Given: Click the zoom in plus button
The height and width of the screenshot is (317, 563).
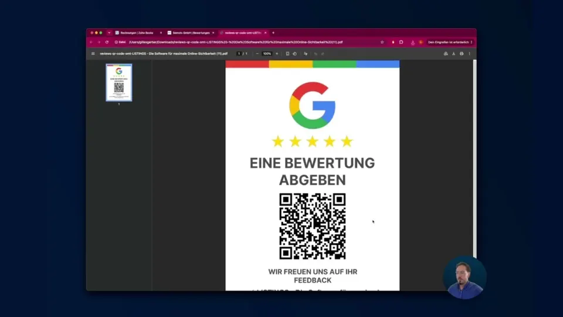Looking at the screenshot, I should pyautogui.click(x=277, y=53).
